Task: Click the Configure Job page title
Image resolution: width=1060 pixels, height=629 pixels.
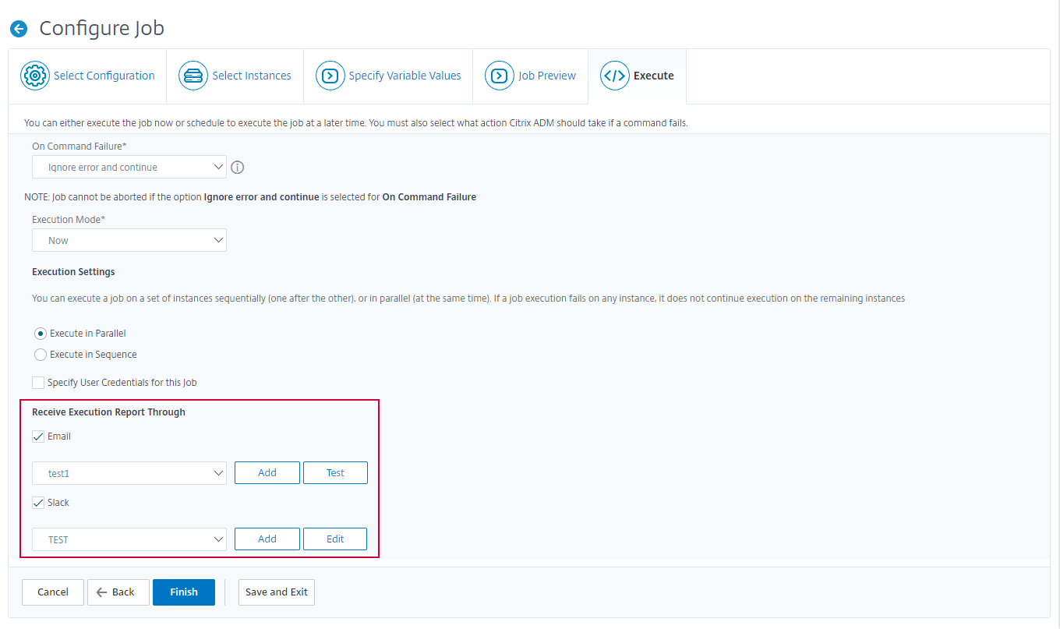Action: point(102,29)
